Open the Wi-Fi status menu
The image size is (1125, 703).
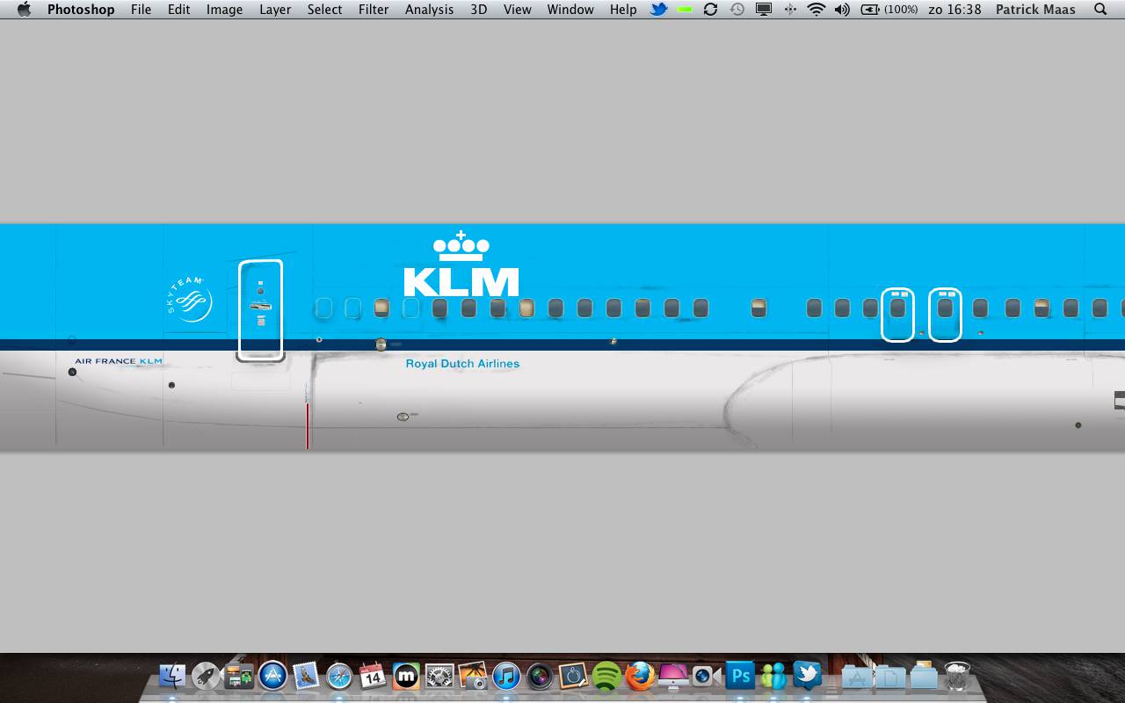pos(817,10)
